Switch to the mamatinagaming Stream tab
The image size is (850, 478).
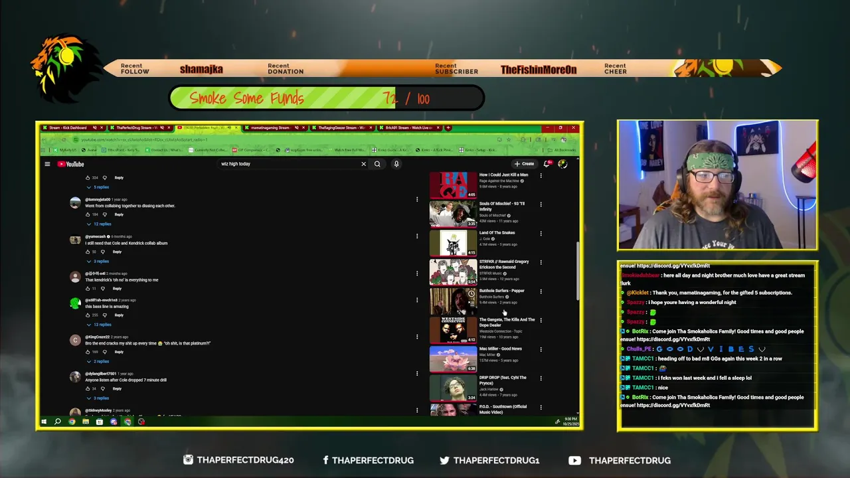272,127
